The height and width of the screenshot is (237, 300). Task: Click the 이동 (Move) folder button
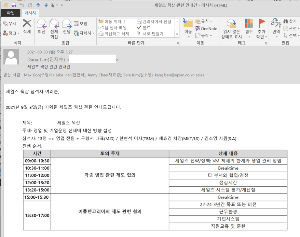[188, 28]
